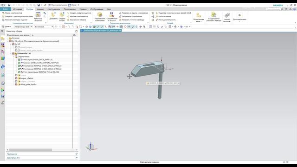Open Constraint Navigator sidebar icon

tap(3, 45)
